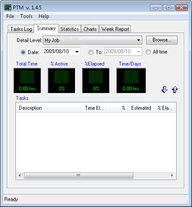Select the Date radio button
The image size is (192, 207).
(x=23, y=52)
